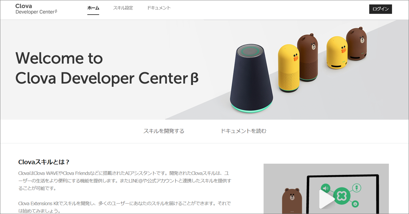Viewport: 409px width, 214px height.
Task: Open the Clova Developer Center logo
Action: (36, 9)
